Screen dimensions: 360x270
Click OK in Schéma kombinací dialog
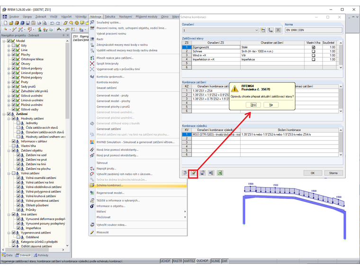pos(313,173)
